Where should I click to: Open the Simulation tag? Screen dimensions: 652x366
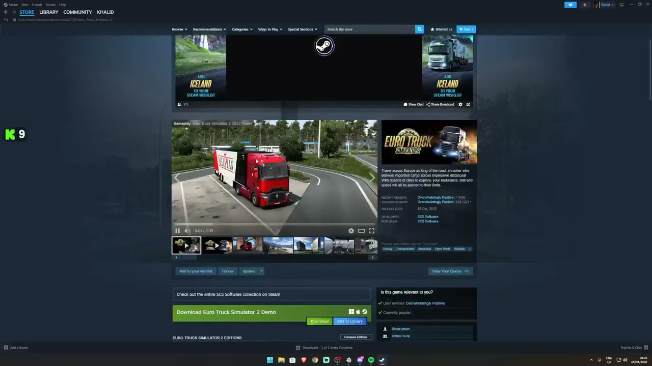pos(424,249)
